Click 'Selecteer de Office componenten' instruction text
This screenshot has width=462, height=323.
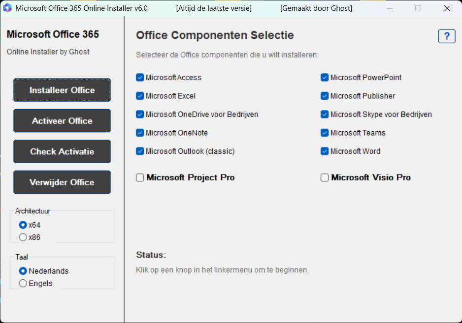tap(227, 55)
